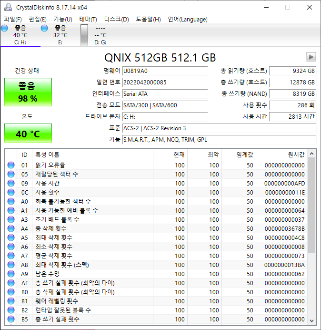Click status orb of 09 사용 시간 row
The image size is (321, 330).
click(x=11, y=183)
